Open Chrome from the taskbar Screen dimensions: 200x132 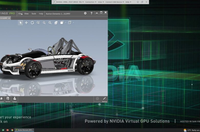click(12, 130)
